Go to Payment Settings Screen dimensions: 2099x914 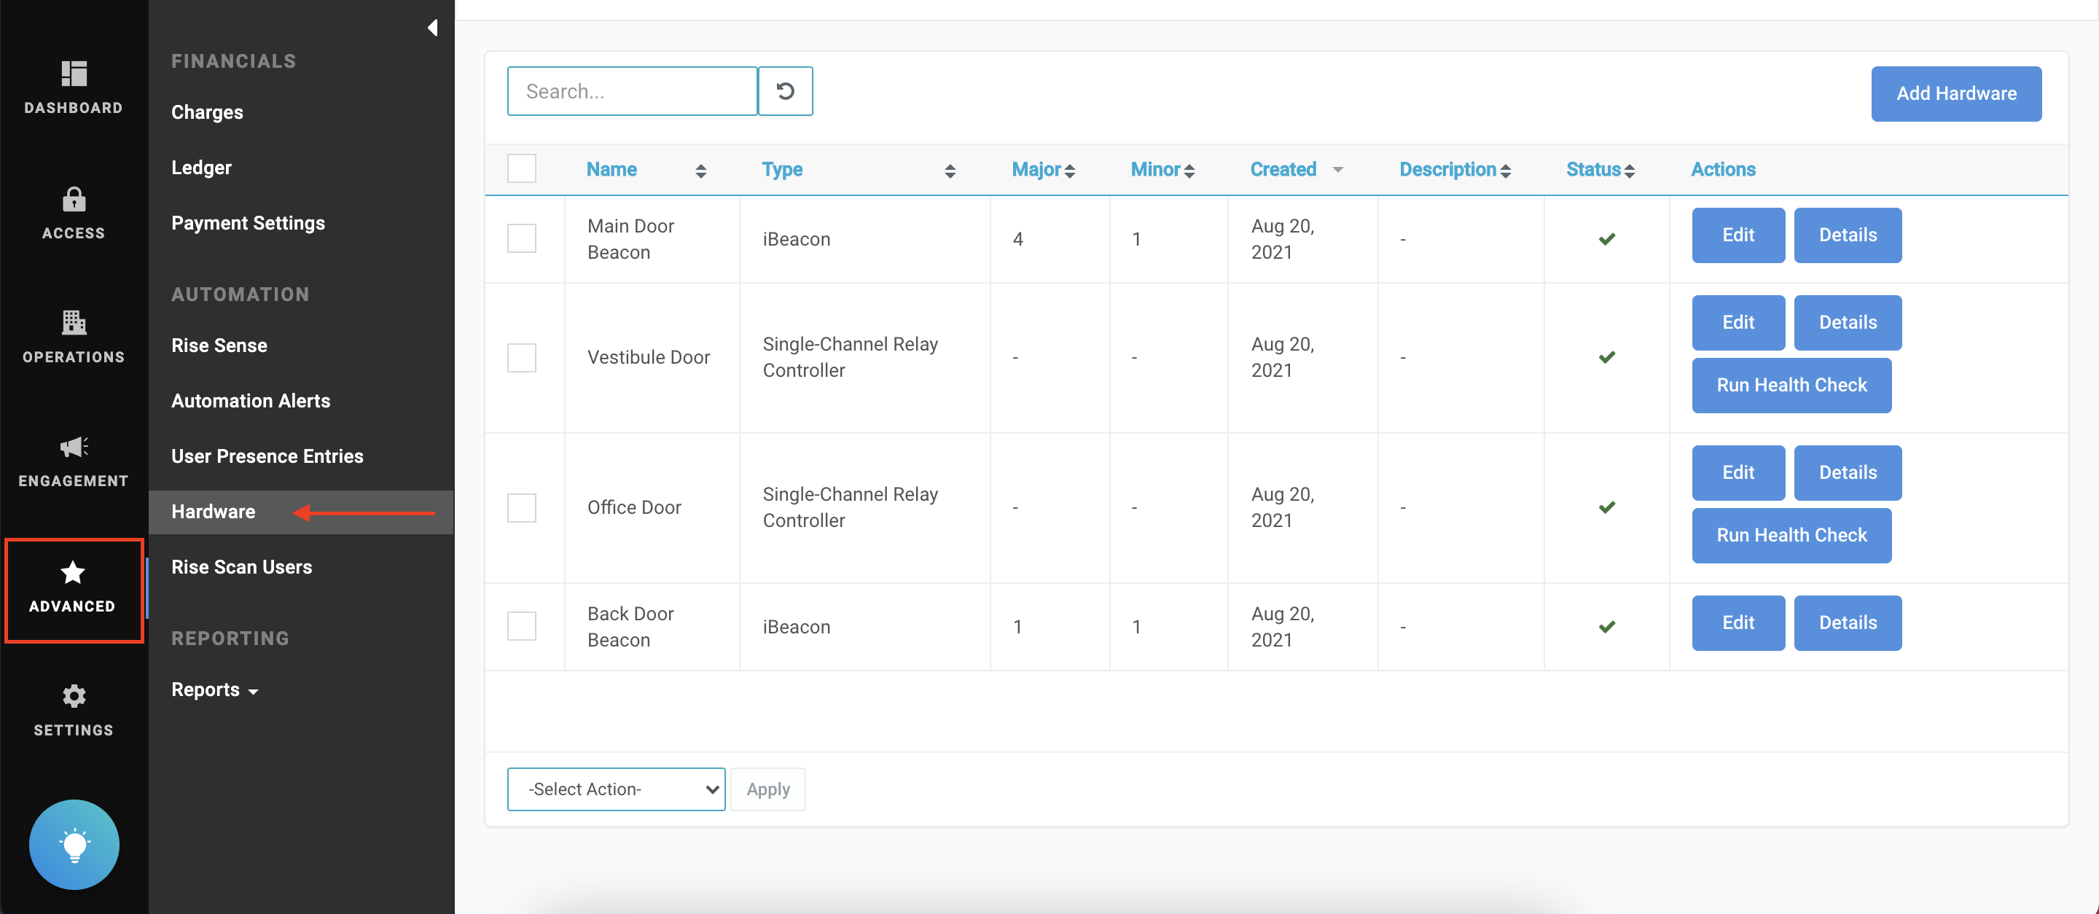248,223
